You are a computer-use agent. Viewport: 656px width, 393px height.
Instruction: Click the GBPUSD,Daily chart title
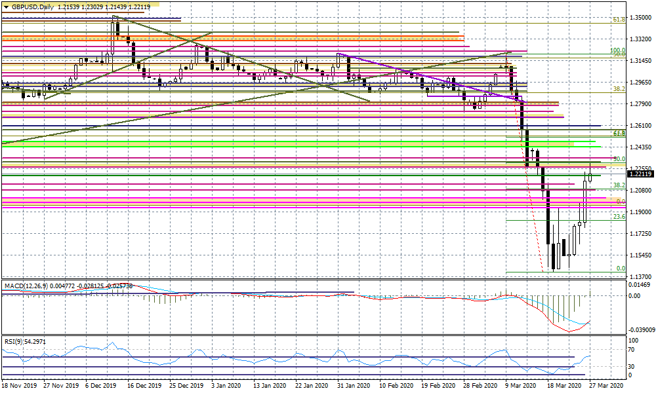point(33,7)
